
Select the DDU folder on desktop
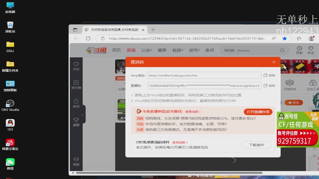(x=10, y=47)
